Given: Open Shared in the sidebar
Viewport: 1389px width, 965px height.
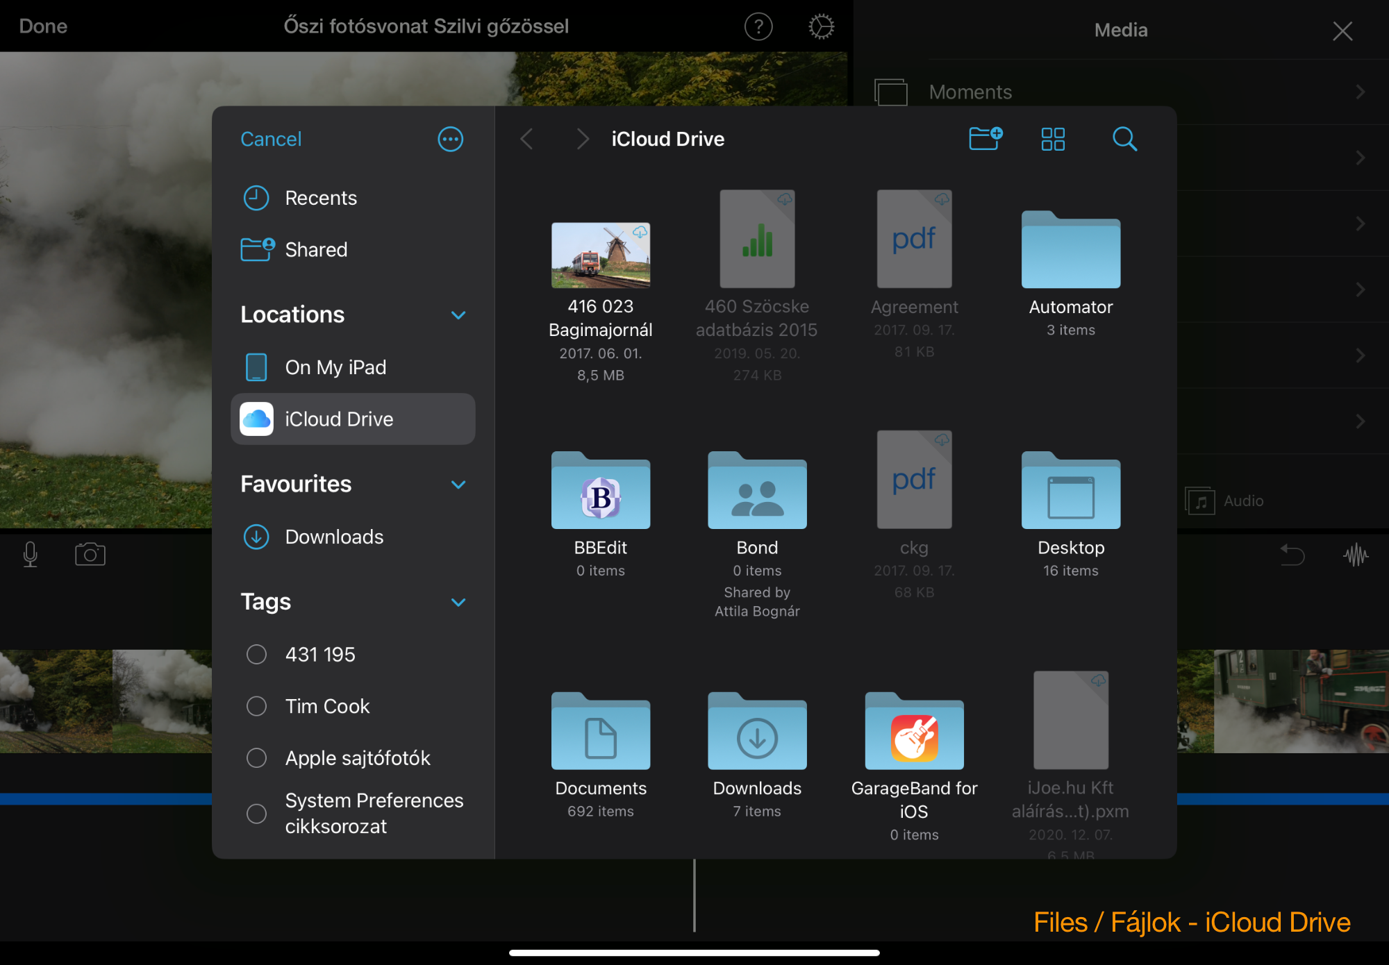Looking at the screenshot, I should [x=354, y=249].
